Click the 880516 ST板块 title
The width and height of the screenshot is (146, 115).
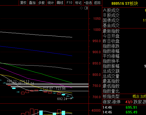pyautogui.click(x=125, y=3)
